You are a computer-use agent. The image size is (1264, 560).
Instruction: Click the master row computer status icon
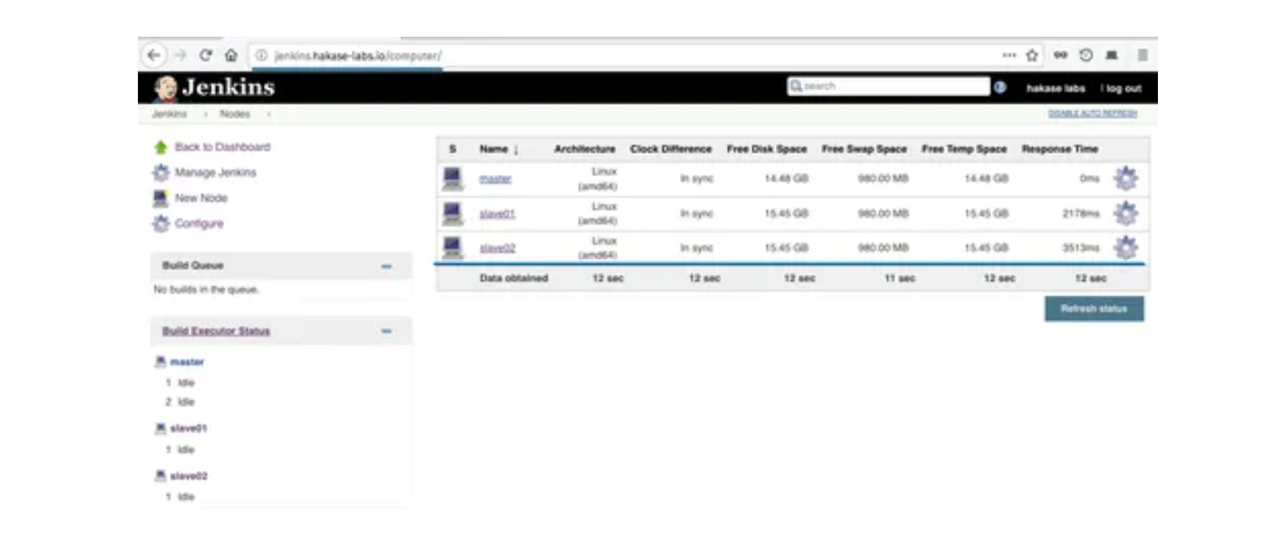(452, 178)
